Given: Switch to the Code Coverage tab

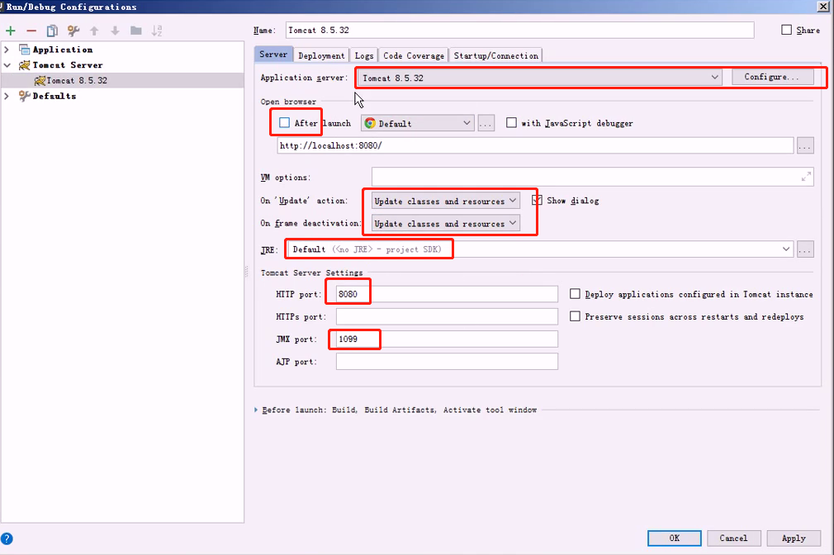Looking at the screenshot, I should (x=413, y=55).
